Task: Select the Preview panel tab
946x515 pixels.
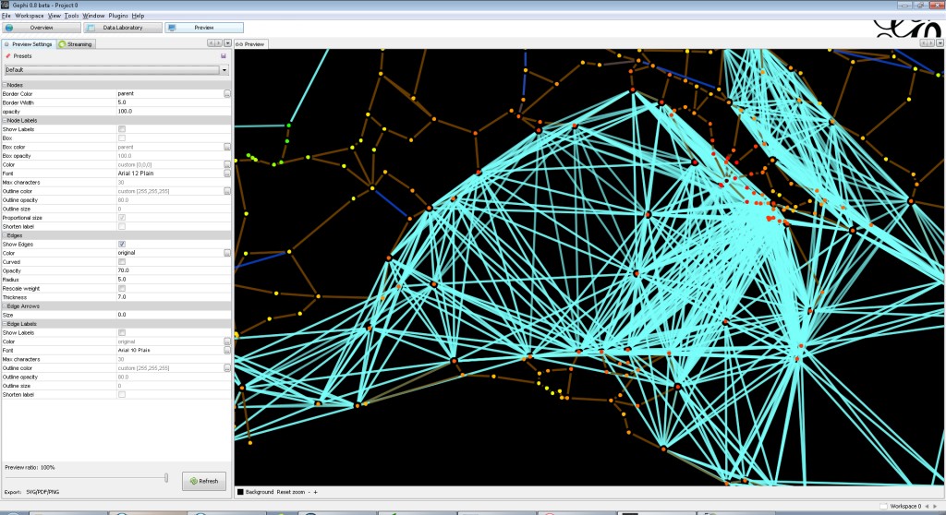Action: [250, 44]
